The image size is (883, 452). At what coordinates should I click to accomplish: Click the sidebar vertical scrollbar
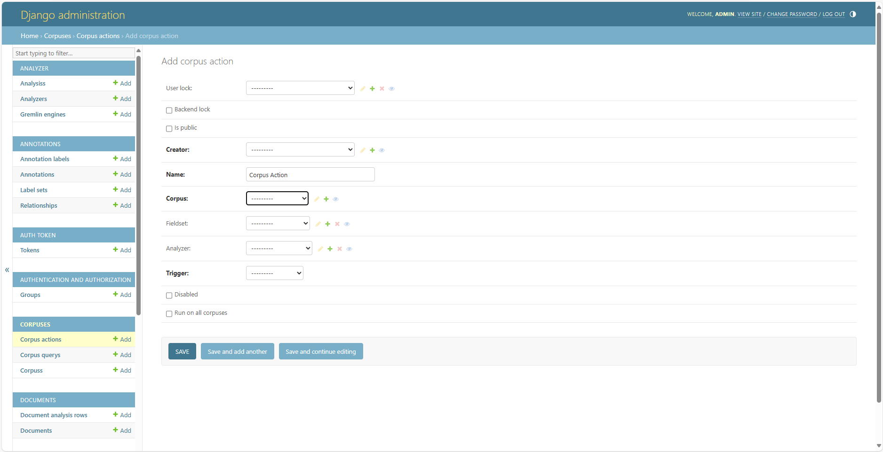pos(138,186)
